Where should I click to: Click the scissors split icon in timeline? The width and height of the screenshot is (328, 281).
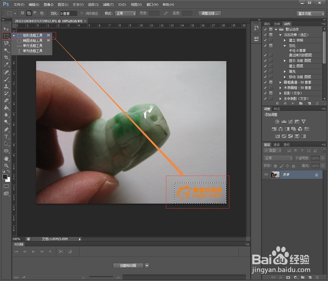pyautogui.click(x=61, y=251)
